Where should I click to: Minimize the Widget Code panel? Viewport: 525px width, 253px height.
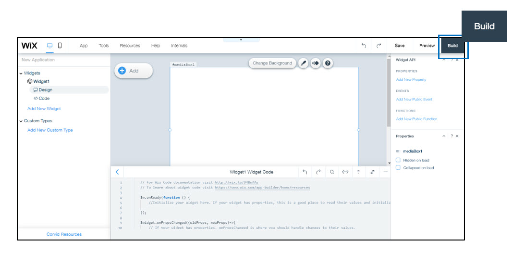[x=386, y=172]
